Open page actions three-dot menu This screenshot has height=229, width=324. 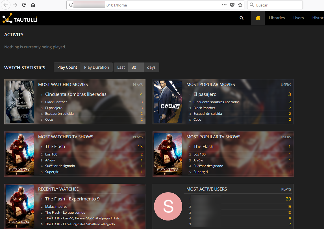(224, 5)
